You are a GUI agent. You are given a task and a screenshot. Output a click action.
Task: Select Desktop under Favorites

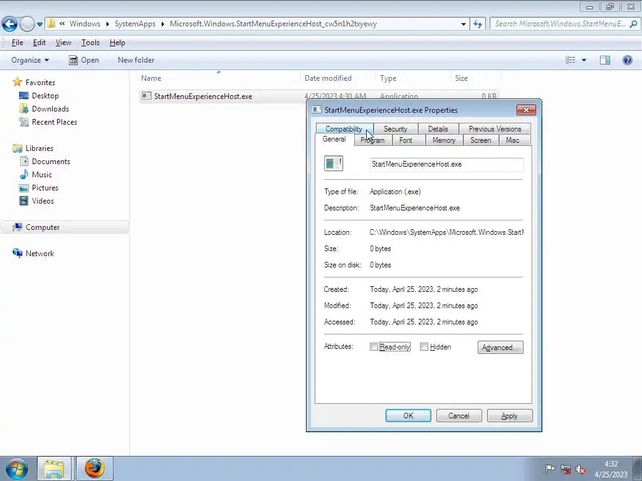tap(45, 96)
